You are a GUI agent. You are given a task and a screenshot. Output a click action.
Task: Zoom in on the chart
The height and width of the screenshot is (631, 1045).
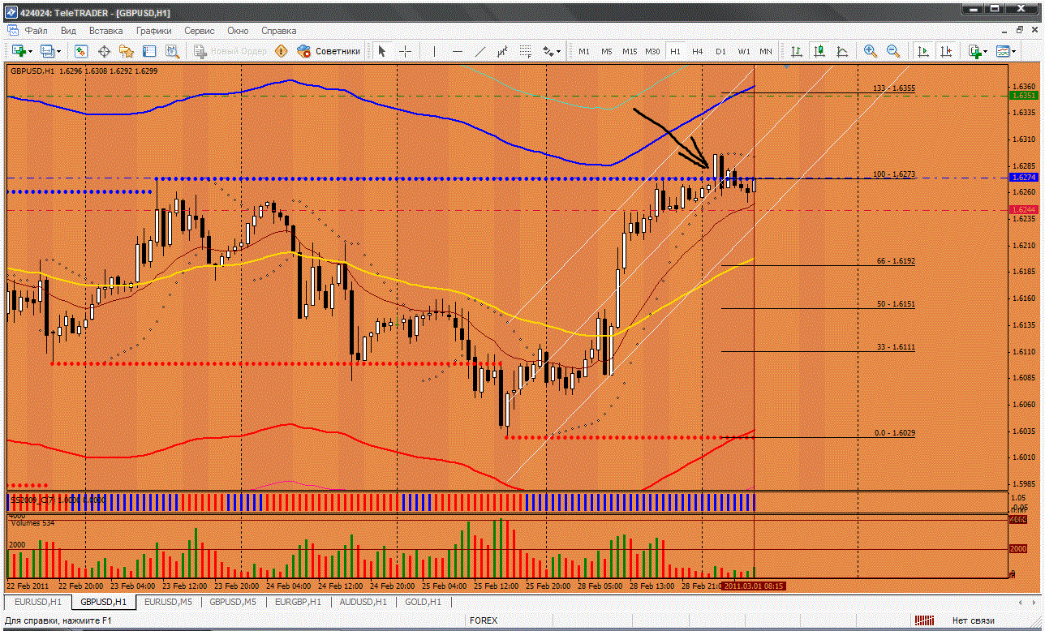871,51
